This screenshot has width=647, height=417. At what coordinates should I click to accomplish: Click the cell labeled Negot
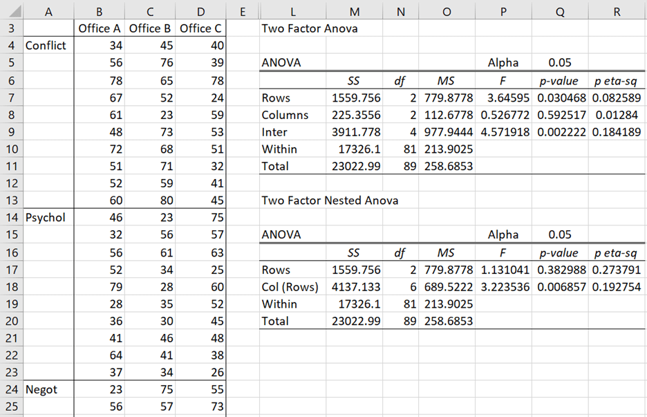[41, 390]
